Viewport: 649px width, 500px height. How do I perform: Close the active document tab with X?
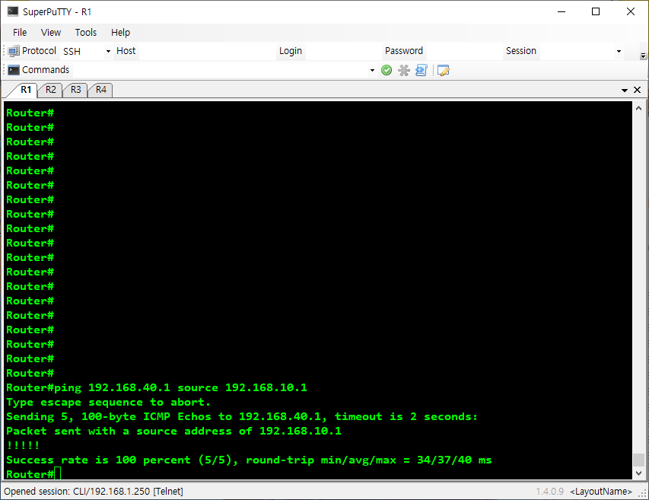pos(638,90)
